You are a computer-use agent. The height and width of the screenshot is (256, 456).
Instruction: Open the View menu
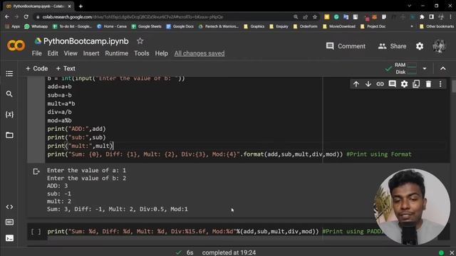(x=71, y=53)
